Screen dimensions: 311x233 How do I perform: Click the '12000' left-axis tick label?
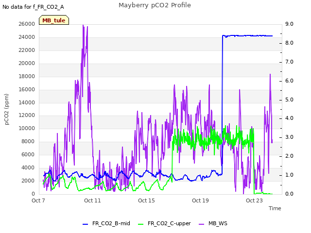[27, 116]
